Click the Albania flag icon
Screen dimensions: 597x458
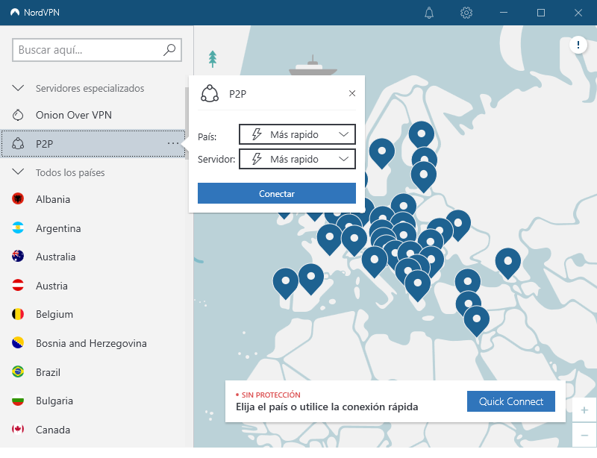[18, 198]
